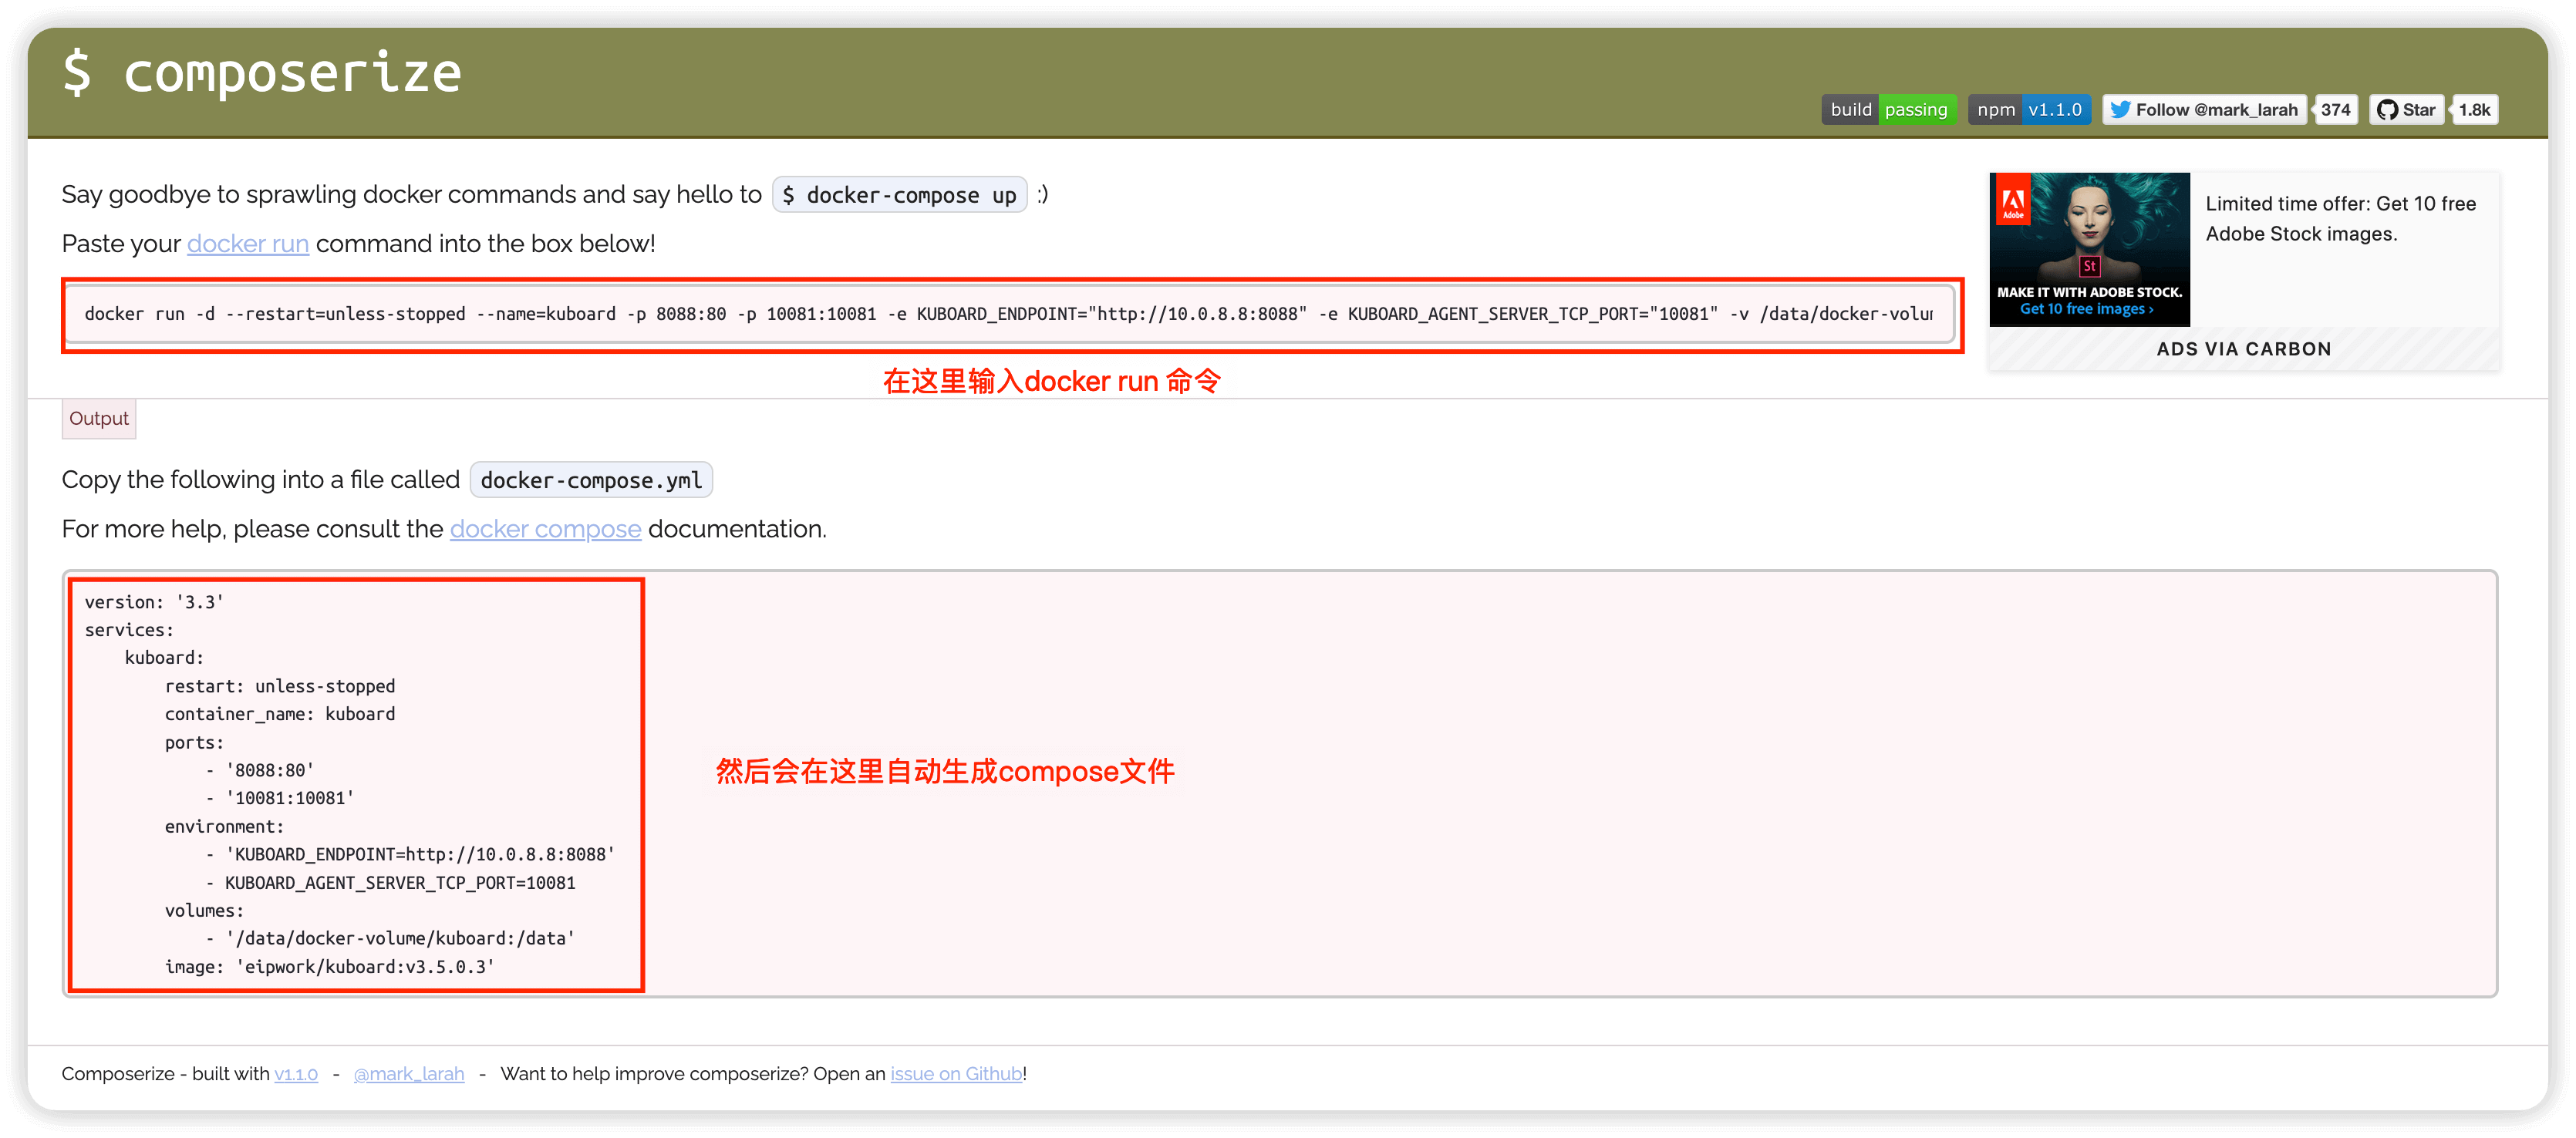Open the docker compose documentation link
The width and height of the screenshot is (2576, 1138).
click(x=545, y=529)
